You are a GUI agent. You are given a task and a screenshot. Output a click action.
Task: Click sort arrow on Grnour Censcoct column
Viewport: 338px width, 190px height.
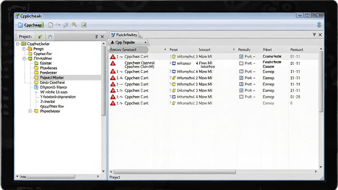click(x=165, y=49)
